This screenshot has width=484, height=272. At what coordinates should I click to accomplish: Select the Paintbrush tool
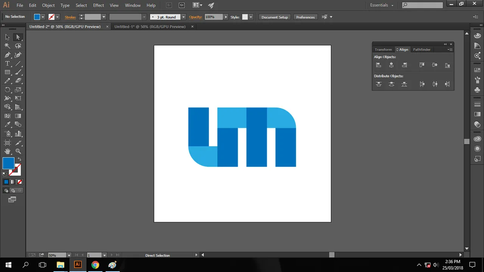(x=18, y=72)
